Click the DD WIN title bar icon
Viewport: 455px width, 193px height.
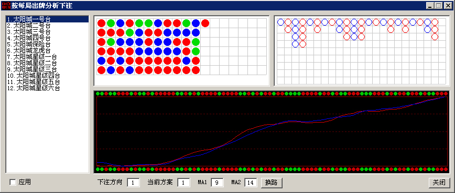[x=6, y=5]
